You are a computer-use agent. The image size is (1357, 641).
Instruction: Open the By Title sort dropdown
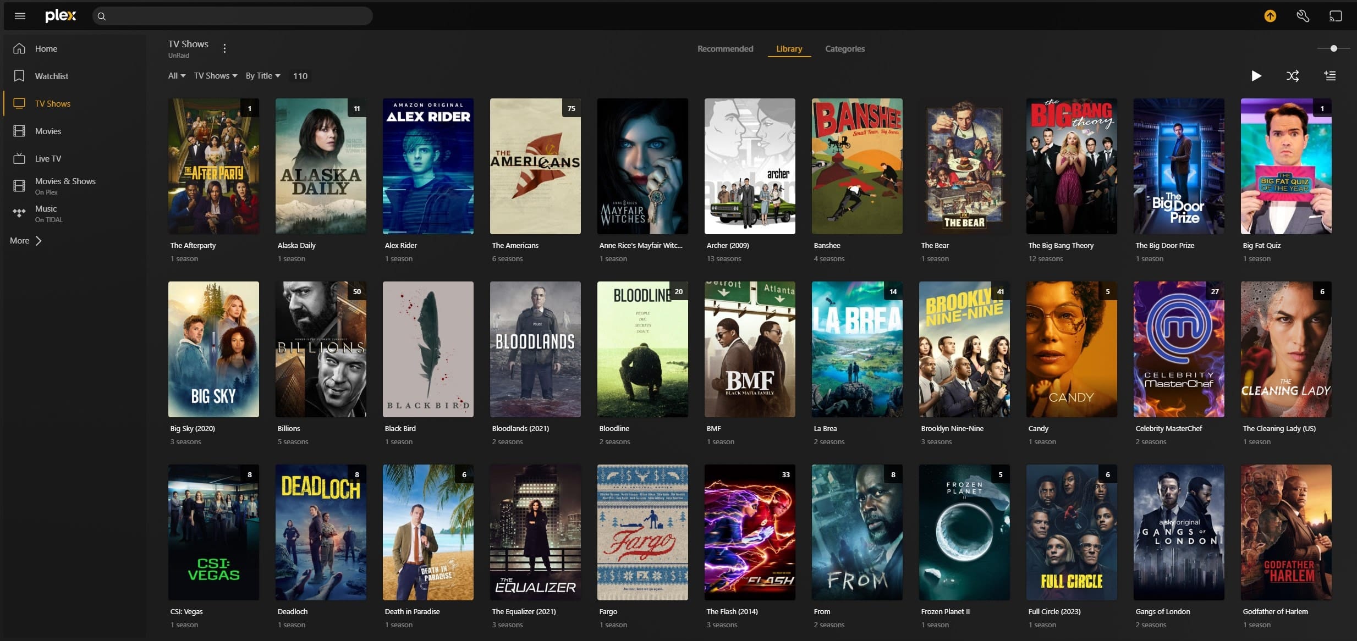point(262,76)
